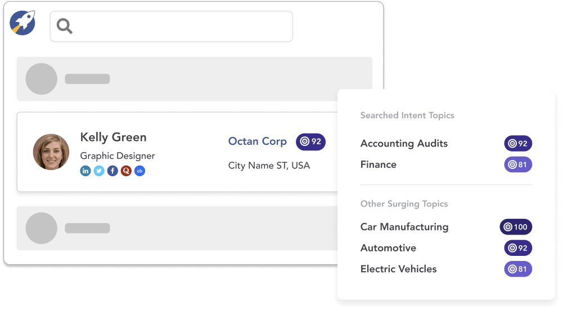
Task: Select the Automotive surging topic
Action: pyautogui.click(x=388, y=248)
